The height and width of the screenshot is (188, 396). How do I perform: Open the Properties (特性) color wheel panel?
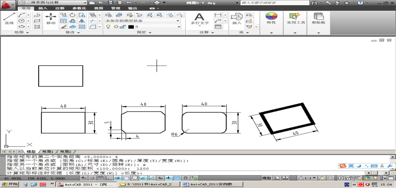pyautogui.click(x=272, y=19)
